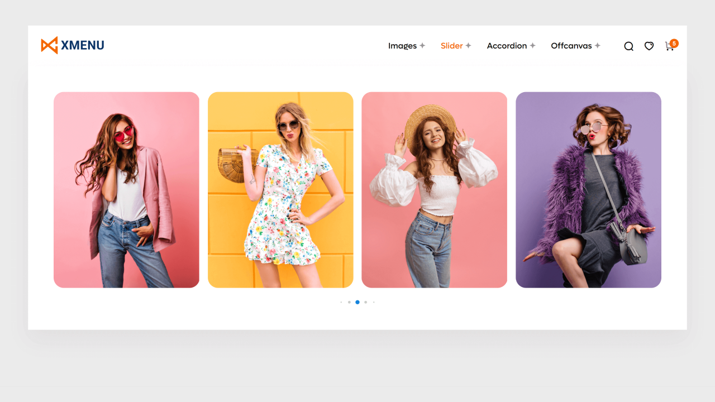Open the search icon in the navbar
Screen dimensions: 715x402
point(628,46)
